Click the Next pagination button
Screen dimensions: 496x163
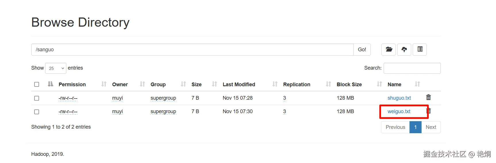(431, 127)
